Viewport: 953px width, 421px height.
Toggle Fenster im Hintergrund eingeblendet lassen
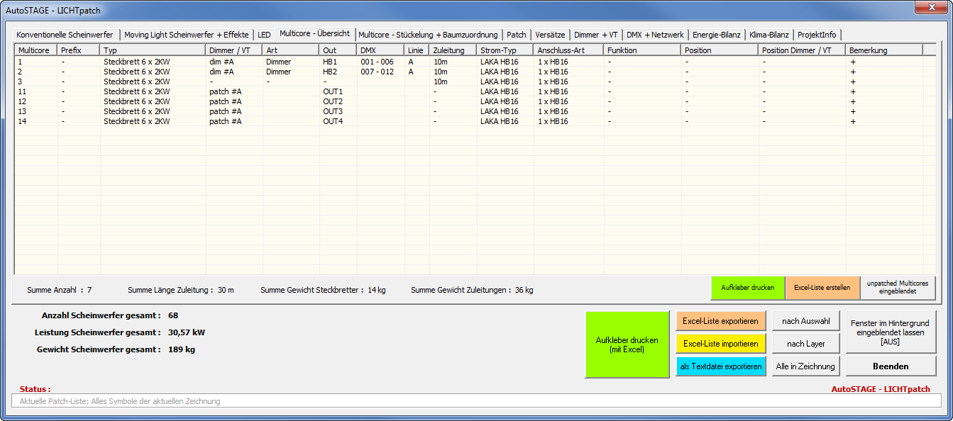click(891, 332)
